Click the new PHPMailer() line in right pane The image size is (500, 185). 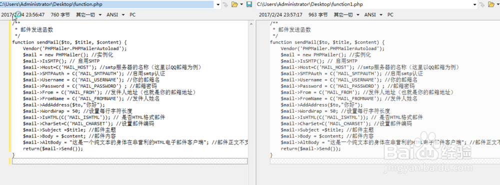point(326,55)
